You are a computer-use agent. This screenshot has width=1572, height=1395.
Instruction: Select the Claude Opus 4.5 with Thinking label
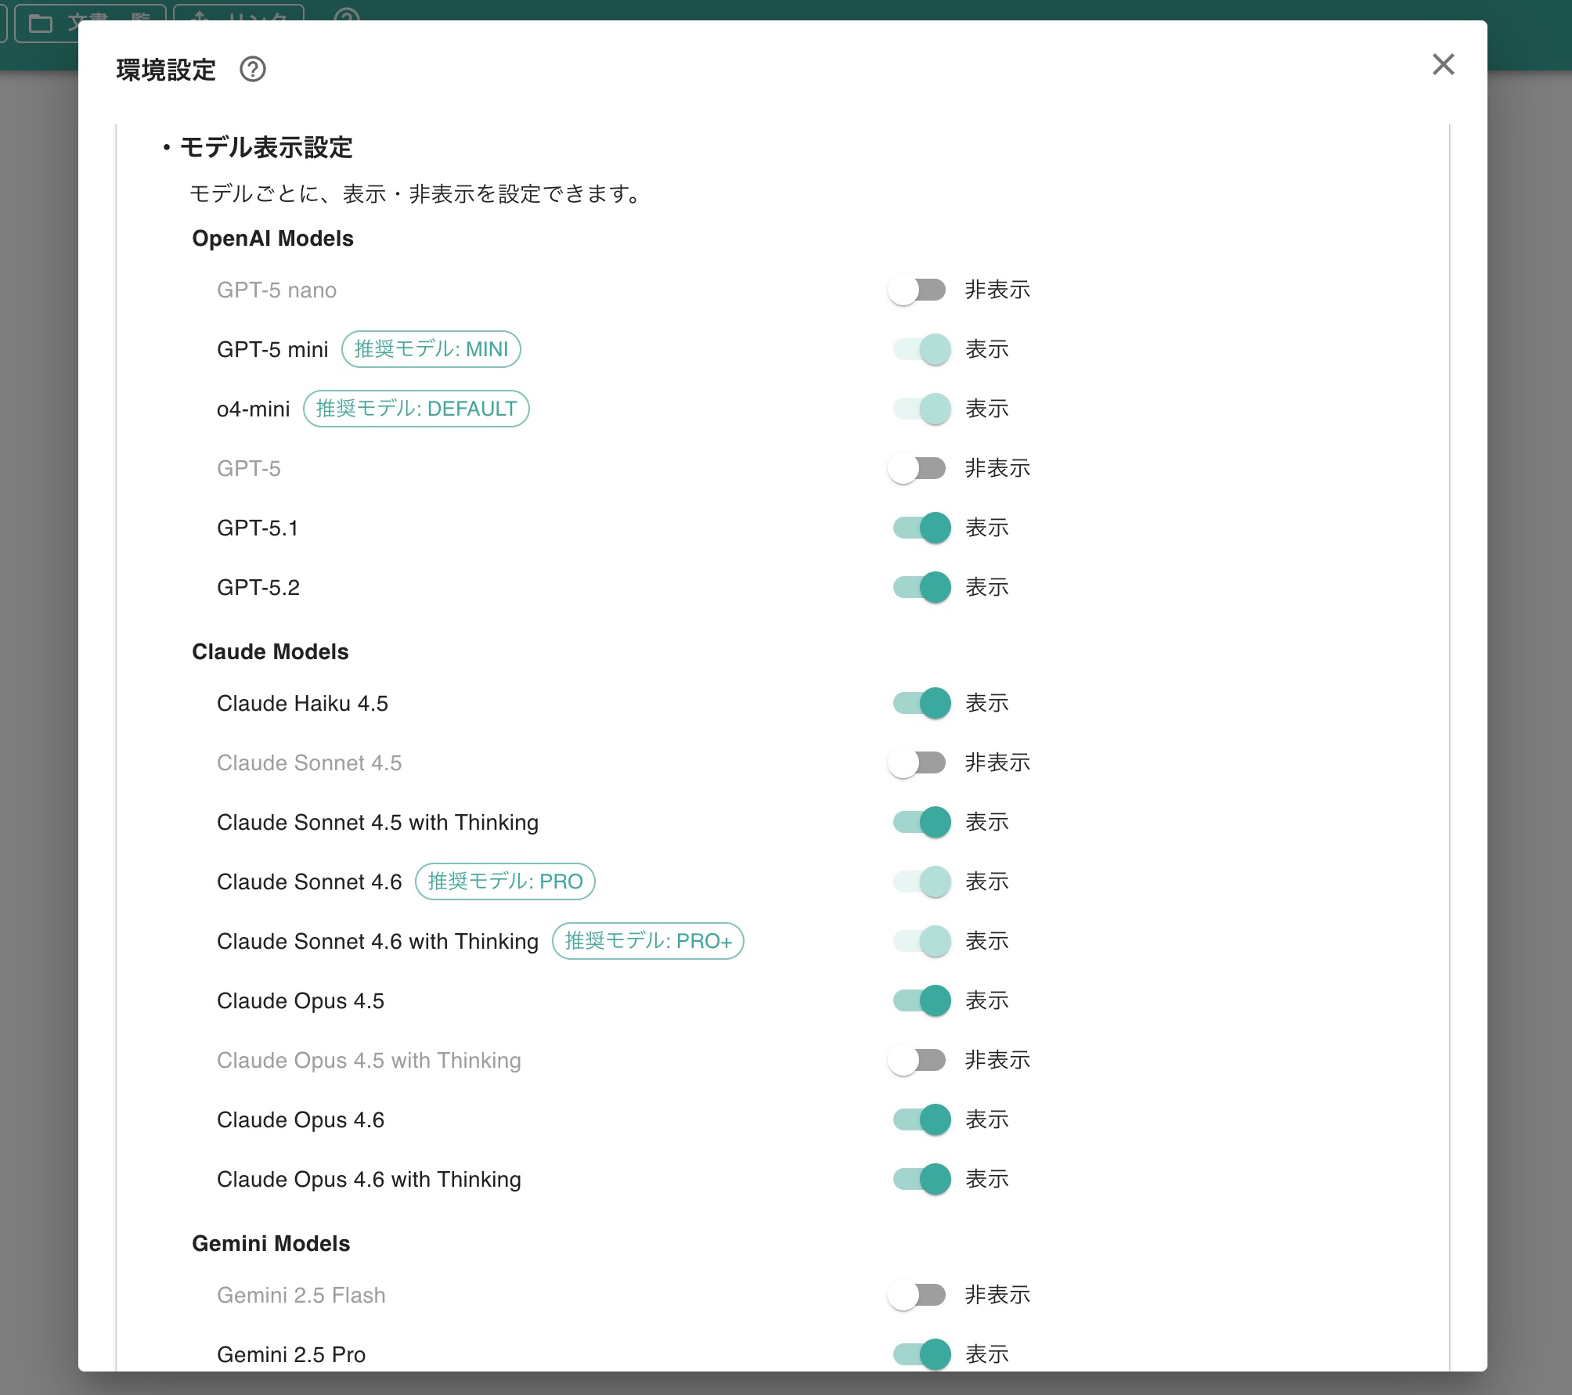click(370, 1061)
